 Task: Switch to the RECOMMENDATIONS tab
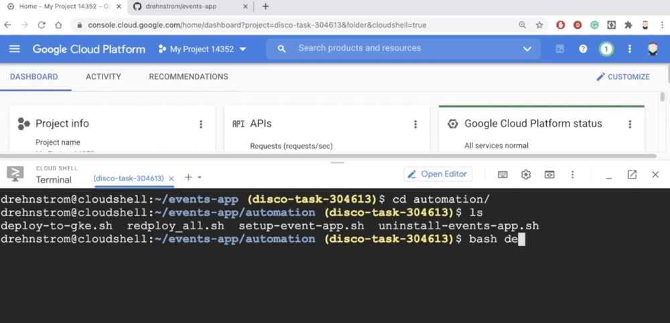click(188, 77)
